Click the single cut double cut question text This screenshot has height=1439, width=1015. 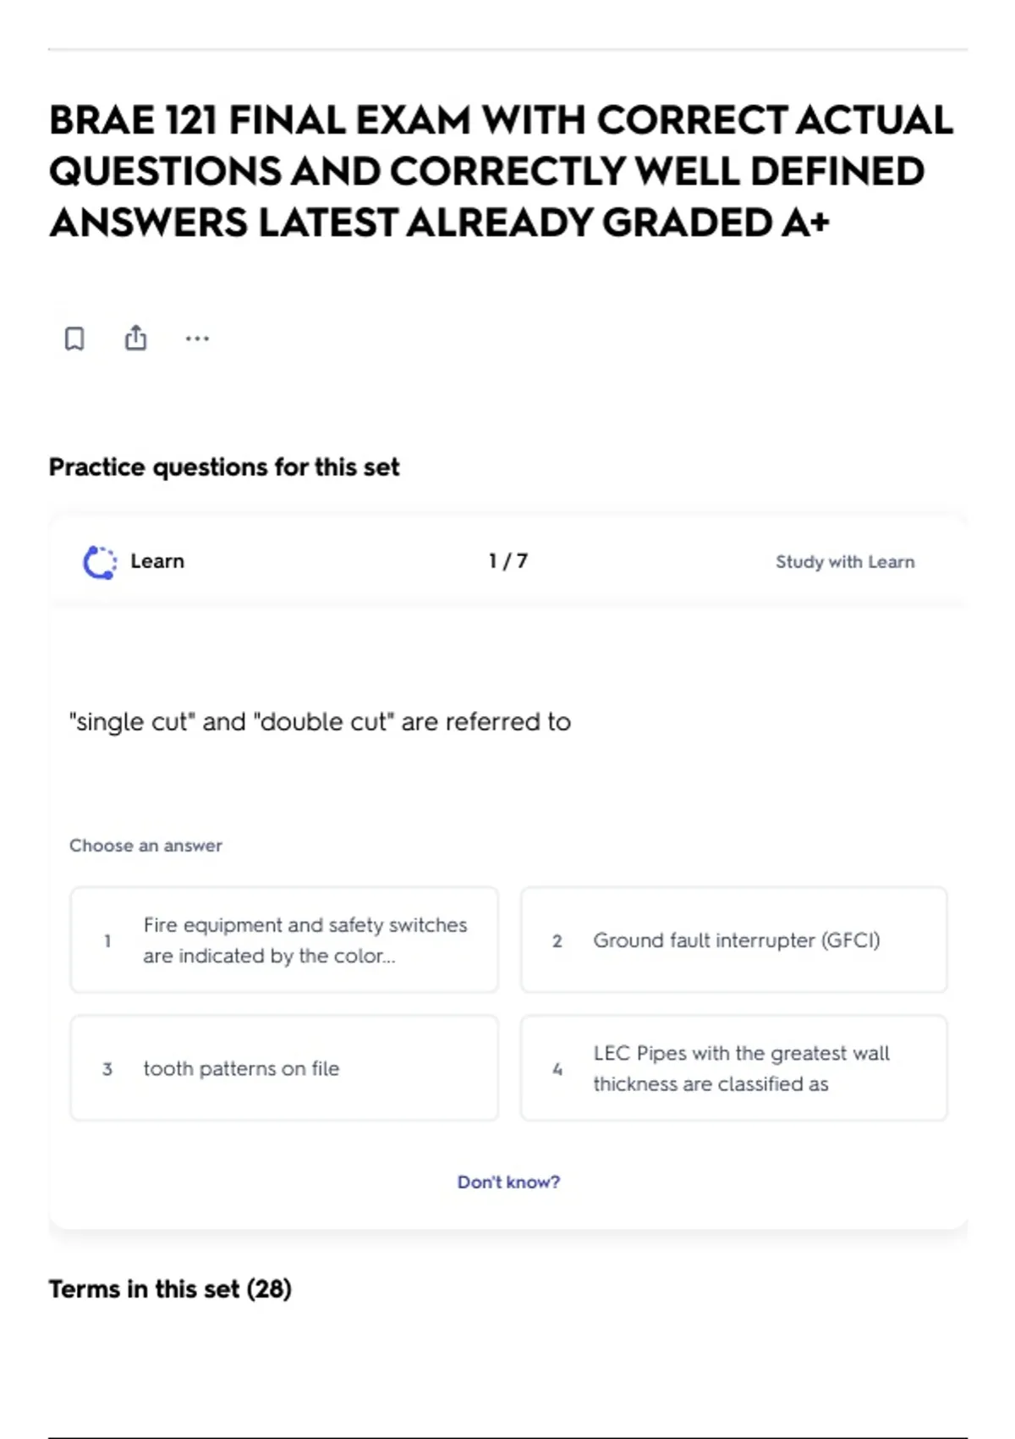(320, 722)
